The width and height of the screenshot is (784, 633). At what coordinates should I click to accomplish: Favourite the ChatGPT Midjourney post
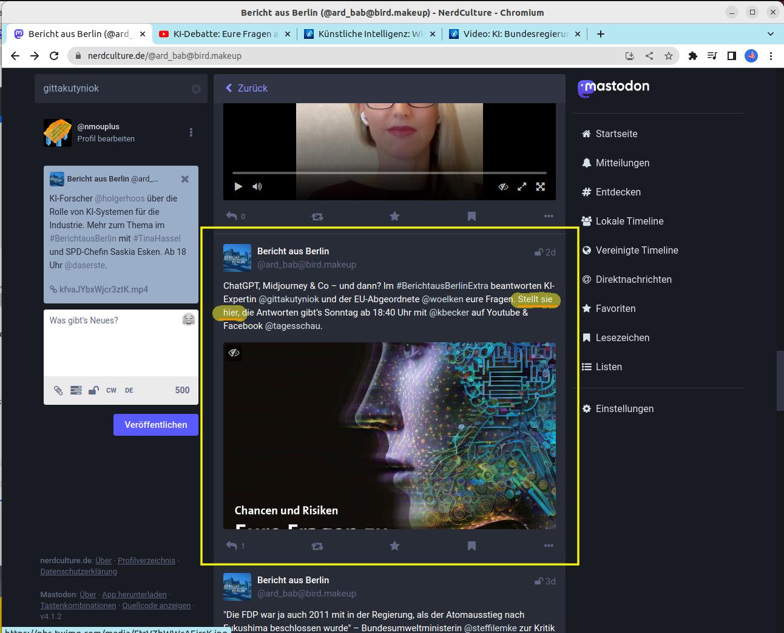(394, 546)
